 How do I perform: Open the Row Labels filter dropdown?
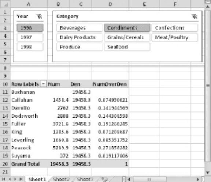tap(43, 84)
